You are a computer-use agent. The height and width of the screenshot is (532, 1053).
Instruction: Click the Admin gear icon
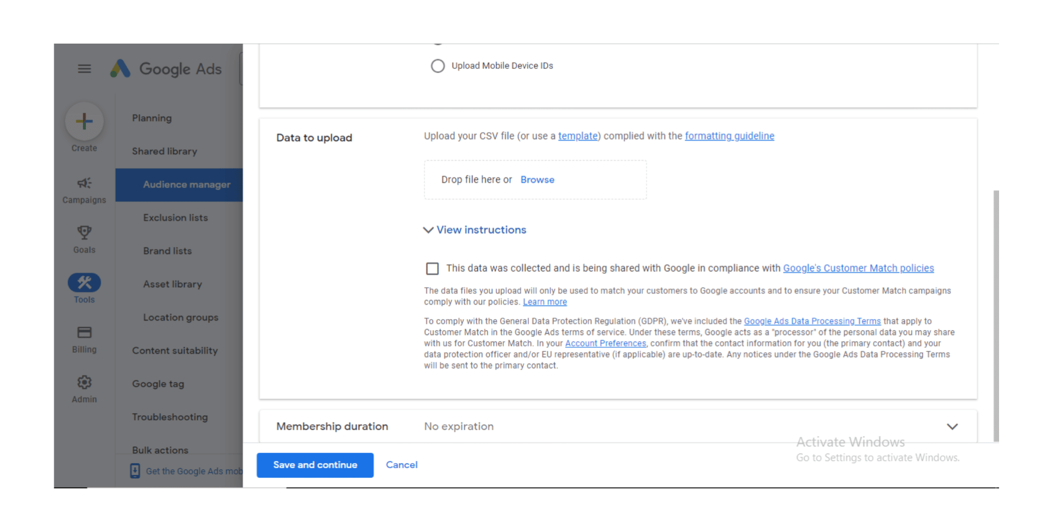(x=84, y=382)
